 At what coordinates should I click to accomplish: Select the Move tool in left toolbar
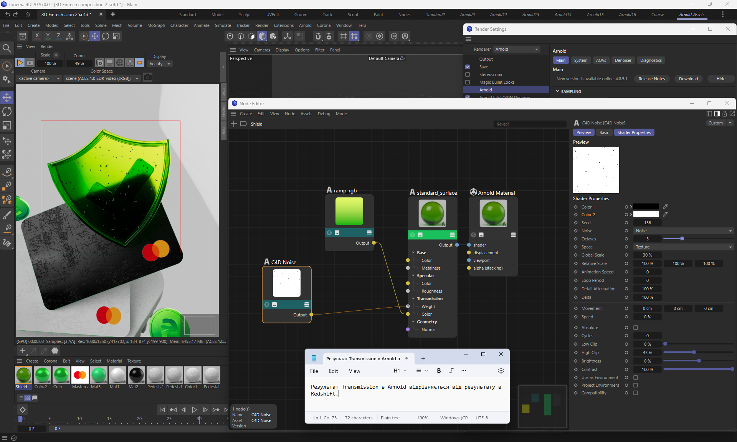click(x=7, y=98)
